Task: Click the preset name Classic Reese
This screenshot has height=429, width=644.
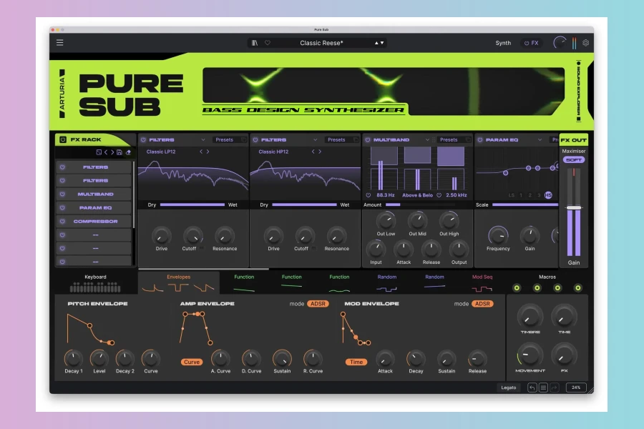Action: point(321,43)
